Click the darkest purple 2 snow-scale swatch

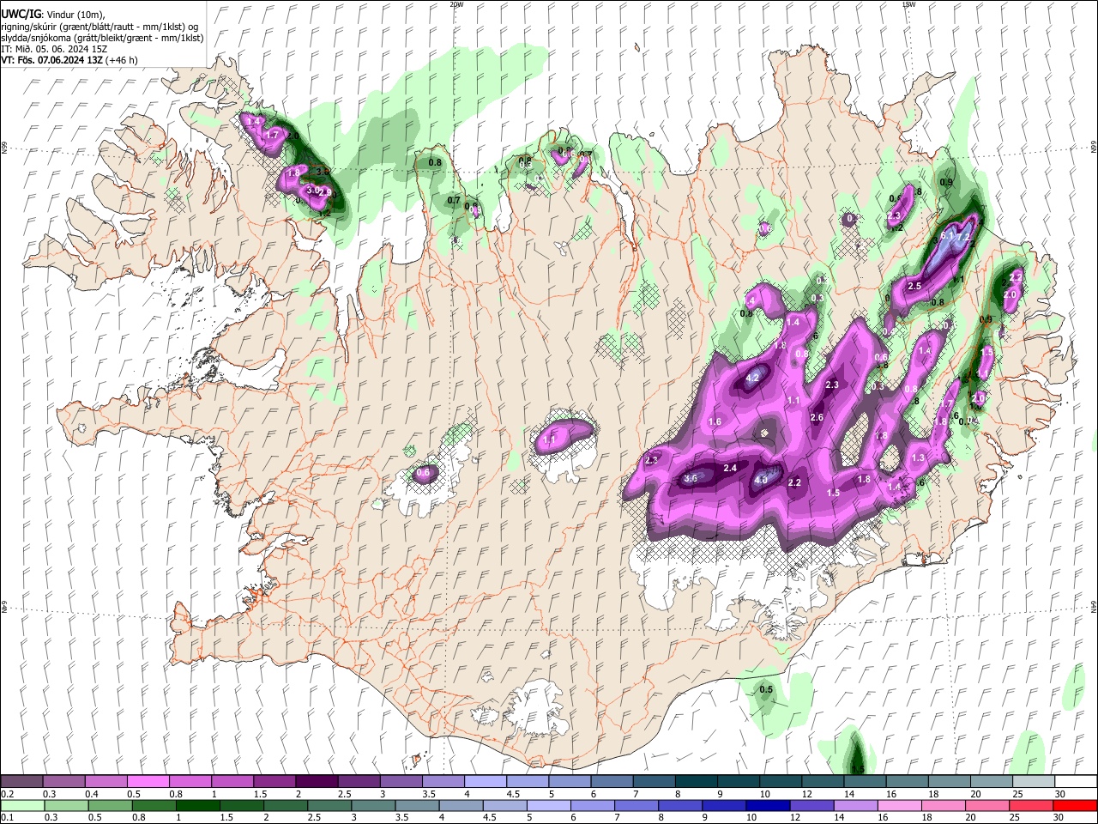click(316, 782)
